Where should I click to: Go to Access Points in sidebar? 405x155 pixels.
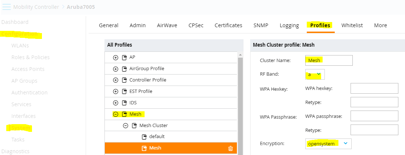(28, 69)
